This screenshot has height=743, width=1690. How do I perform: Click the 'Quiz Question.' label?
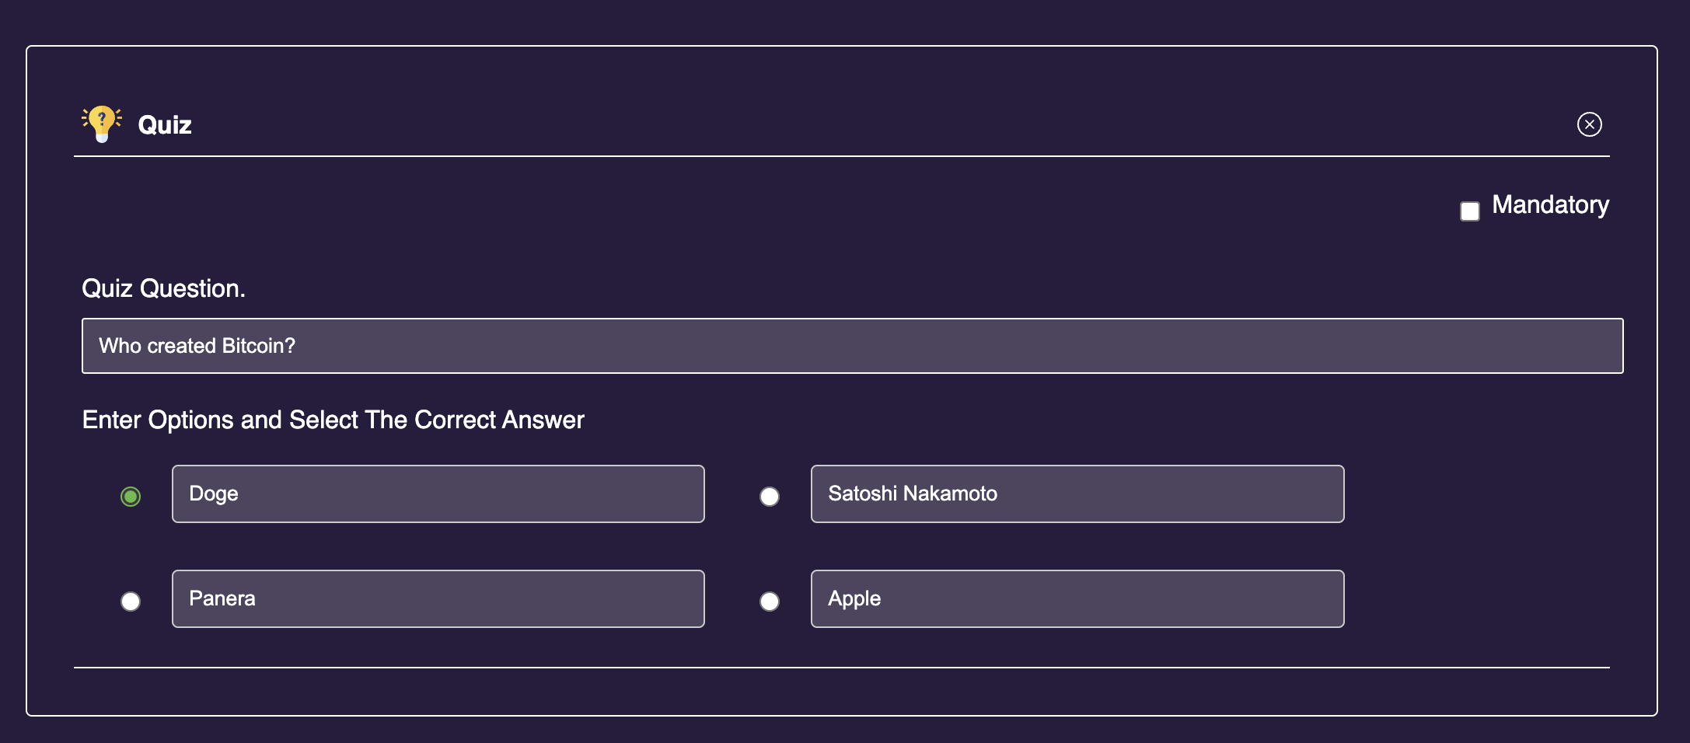[x=163, y=288]
